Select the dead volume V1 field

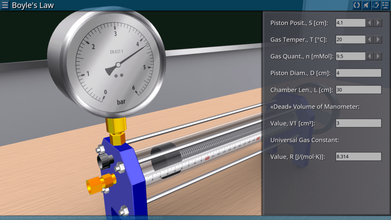point(358,123)
